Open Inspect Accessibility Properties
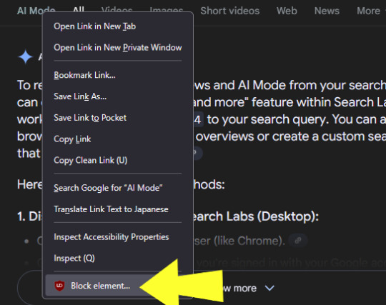Image resolution: width=386 pixels, height=305 pixels. pos(118,237)
